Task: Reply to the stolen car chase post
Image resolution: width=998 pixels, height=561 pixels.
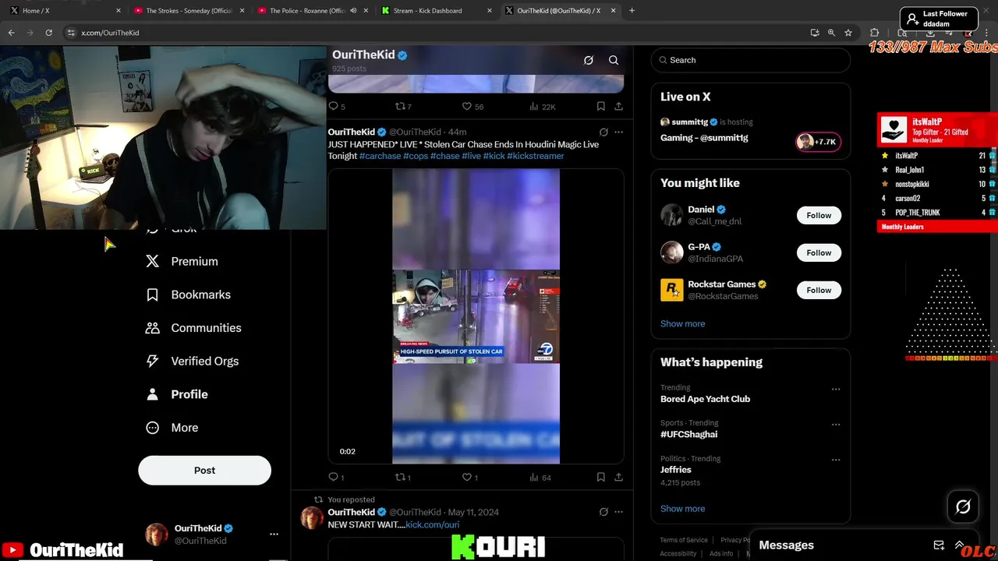Action: pyautogui.click(x=336, y=477)
